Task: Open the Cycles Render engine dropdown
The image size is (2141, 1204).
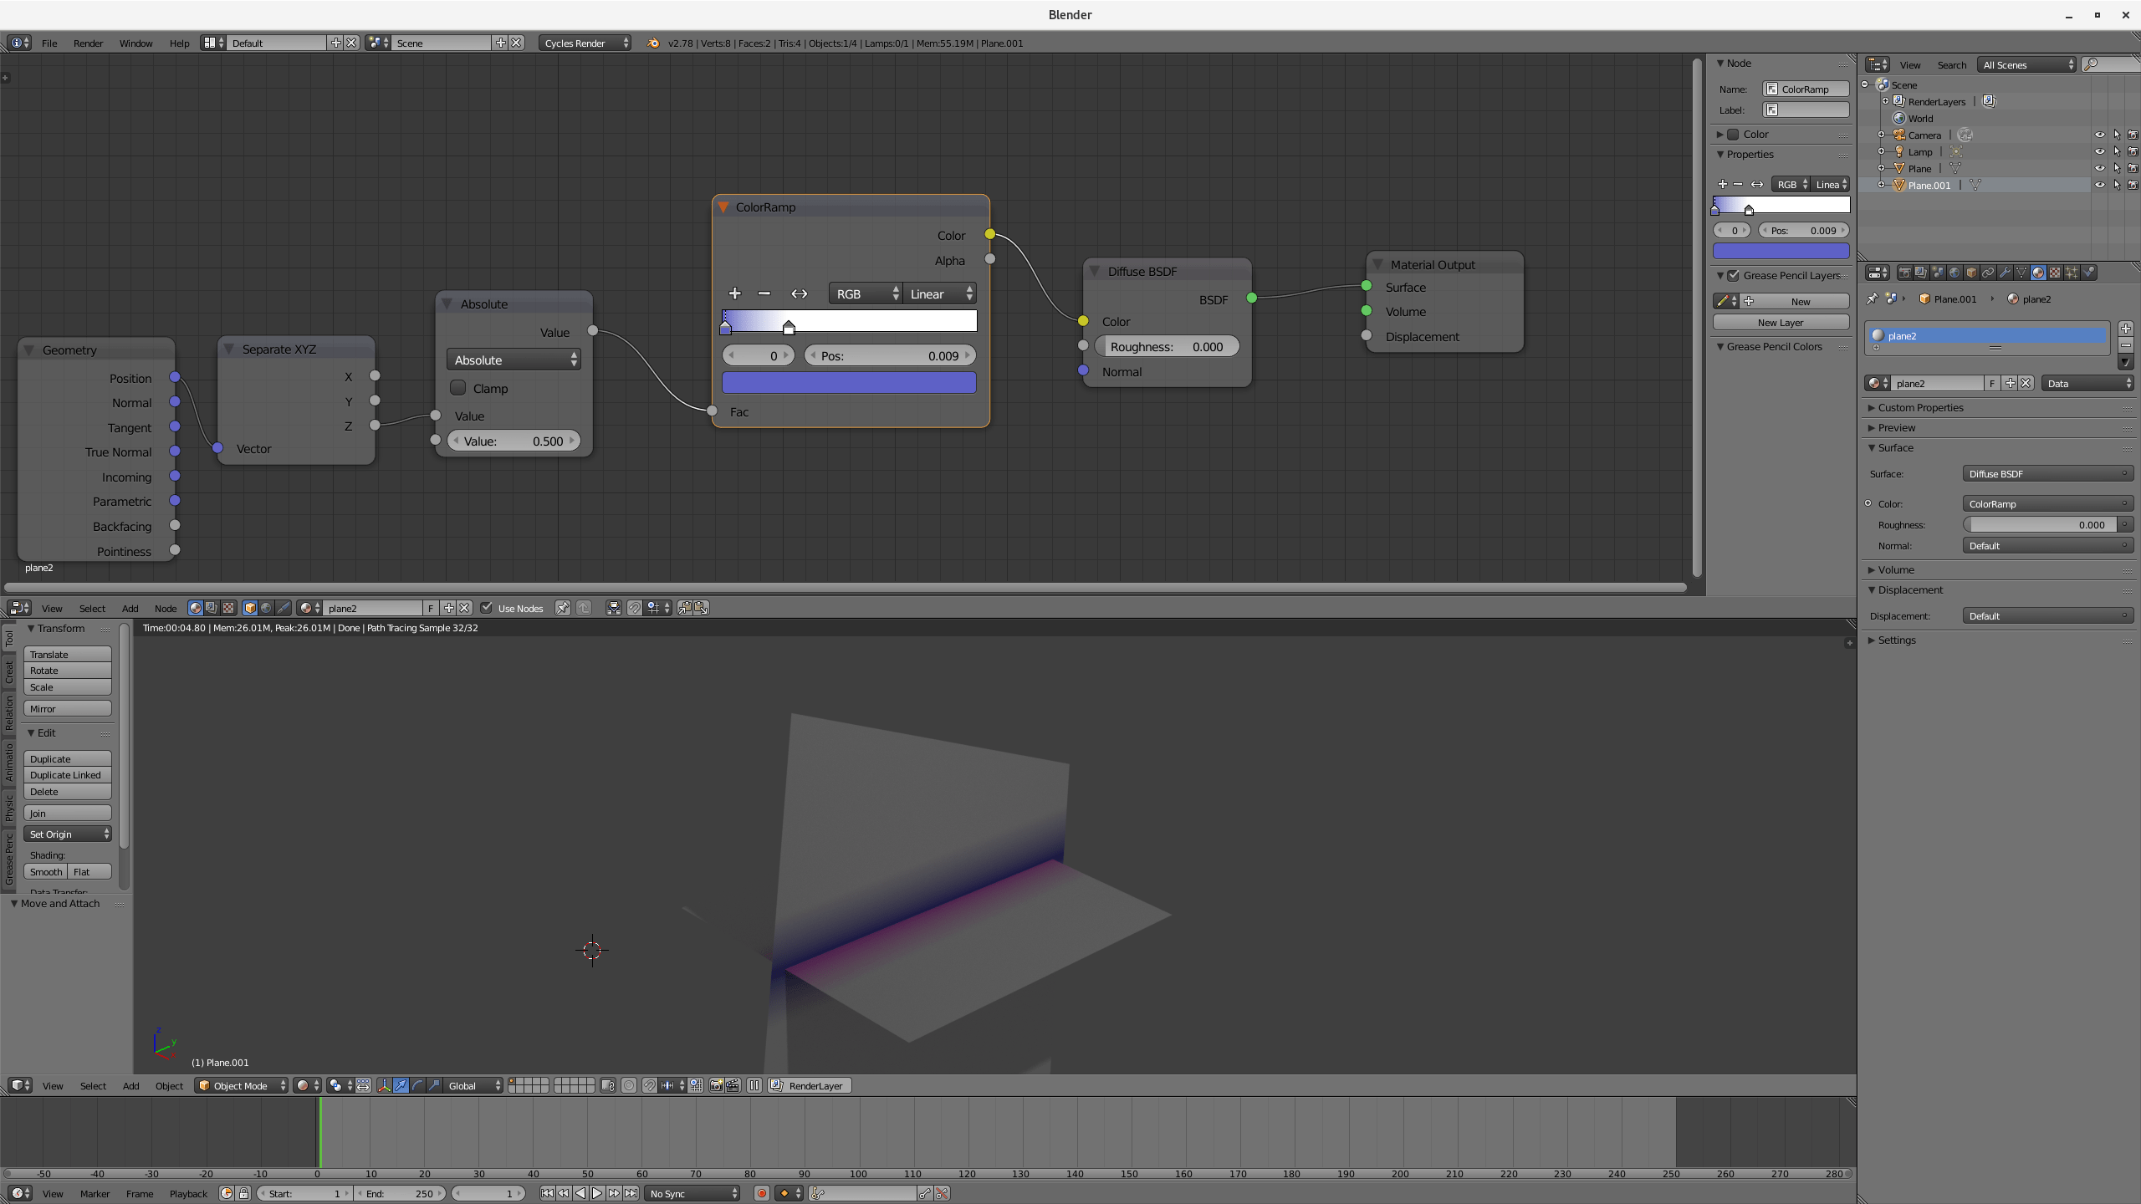Action: pyautogui.click(x=584, y=43)
